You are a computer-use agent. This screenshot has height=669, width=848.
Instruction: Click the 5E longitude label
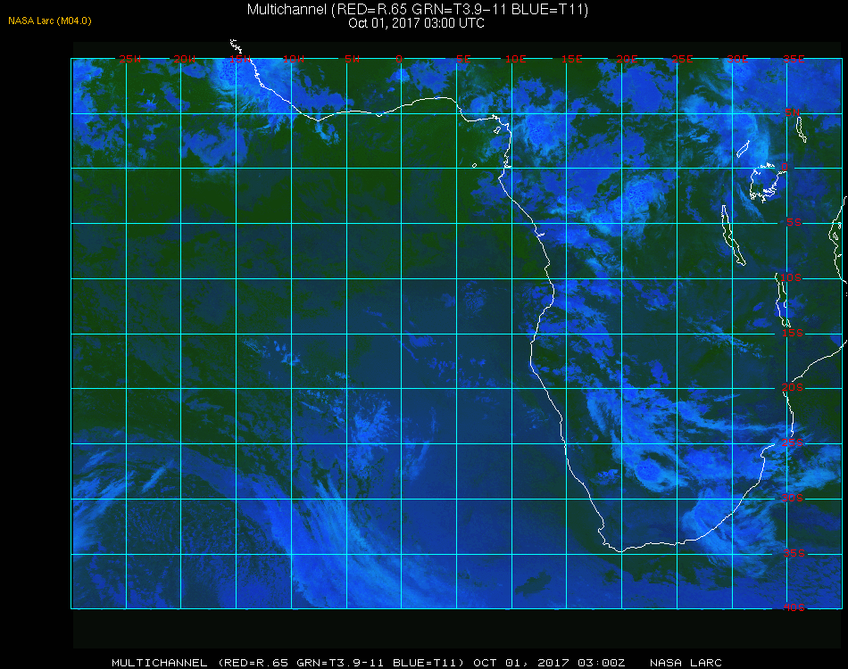tap(463, 59)
